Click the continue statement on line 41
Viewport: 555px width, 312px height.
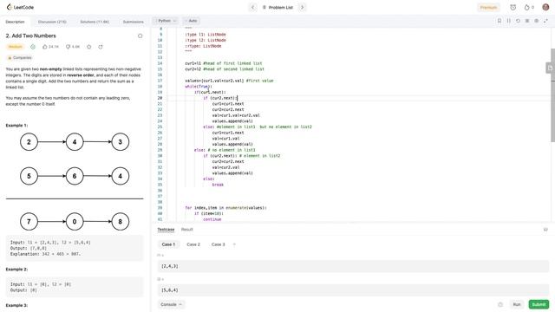(x=212, y=219)
